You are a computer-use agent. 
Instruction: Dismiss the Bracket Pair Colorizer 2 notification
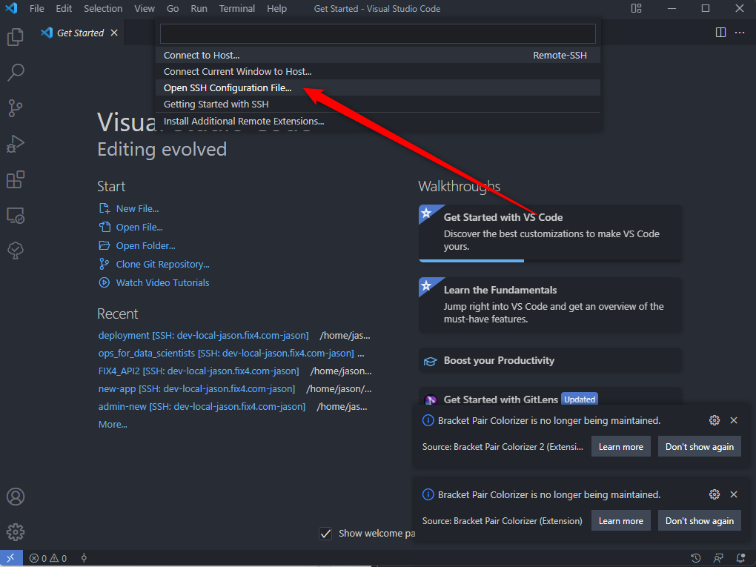click(734, 420)
